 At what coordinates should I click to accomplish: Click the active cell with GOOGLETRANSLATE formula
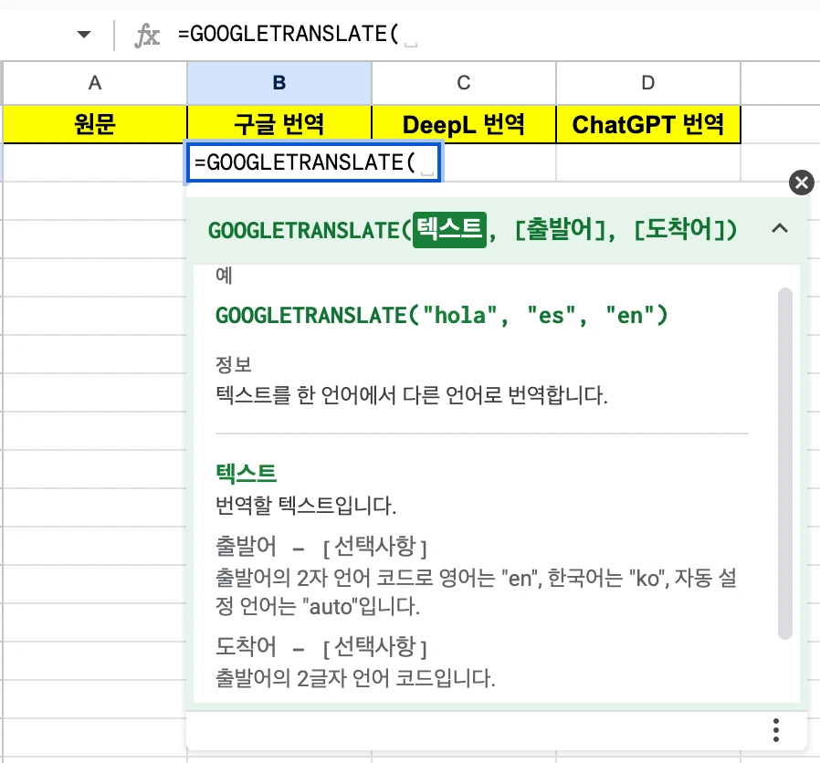coord(314,162)
